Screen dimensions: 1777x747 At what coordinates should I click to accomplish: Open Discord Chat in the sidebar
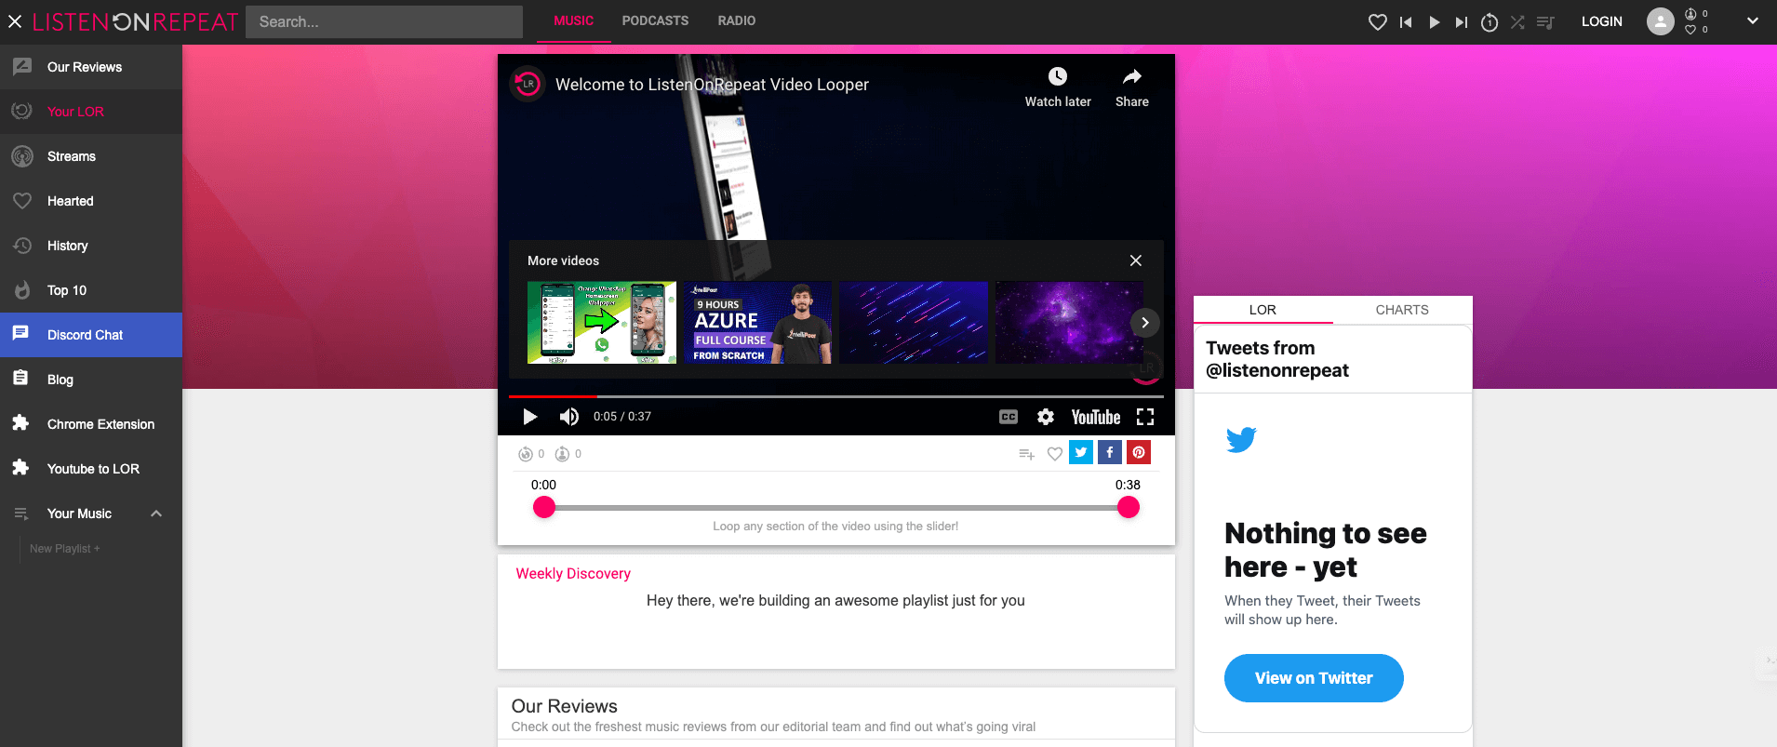pyautogui.click(x=91, y=335)
